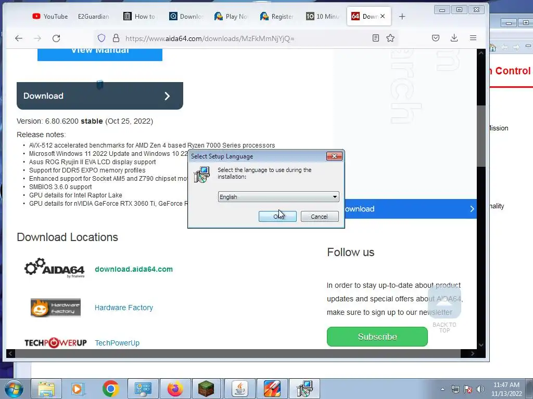Open Windows Explorer from the taskbar
533x399 pixels.
pyautogui.click(x=46, y=389)
